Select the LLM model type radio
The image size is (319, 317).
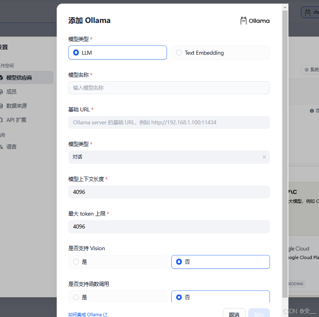117,53
